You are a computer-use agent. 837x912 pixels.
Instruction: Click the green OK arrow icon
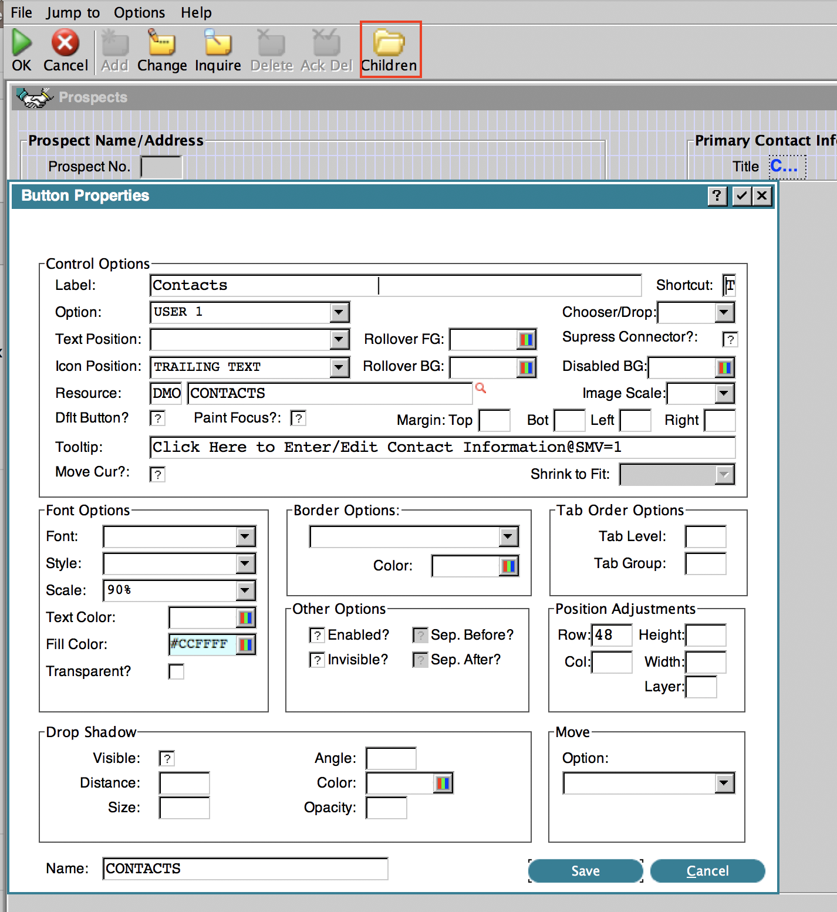22,43
